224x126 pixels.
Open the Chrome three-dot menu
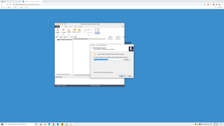pos(222,5)
